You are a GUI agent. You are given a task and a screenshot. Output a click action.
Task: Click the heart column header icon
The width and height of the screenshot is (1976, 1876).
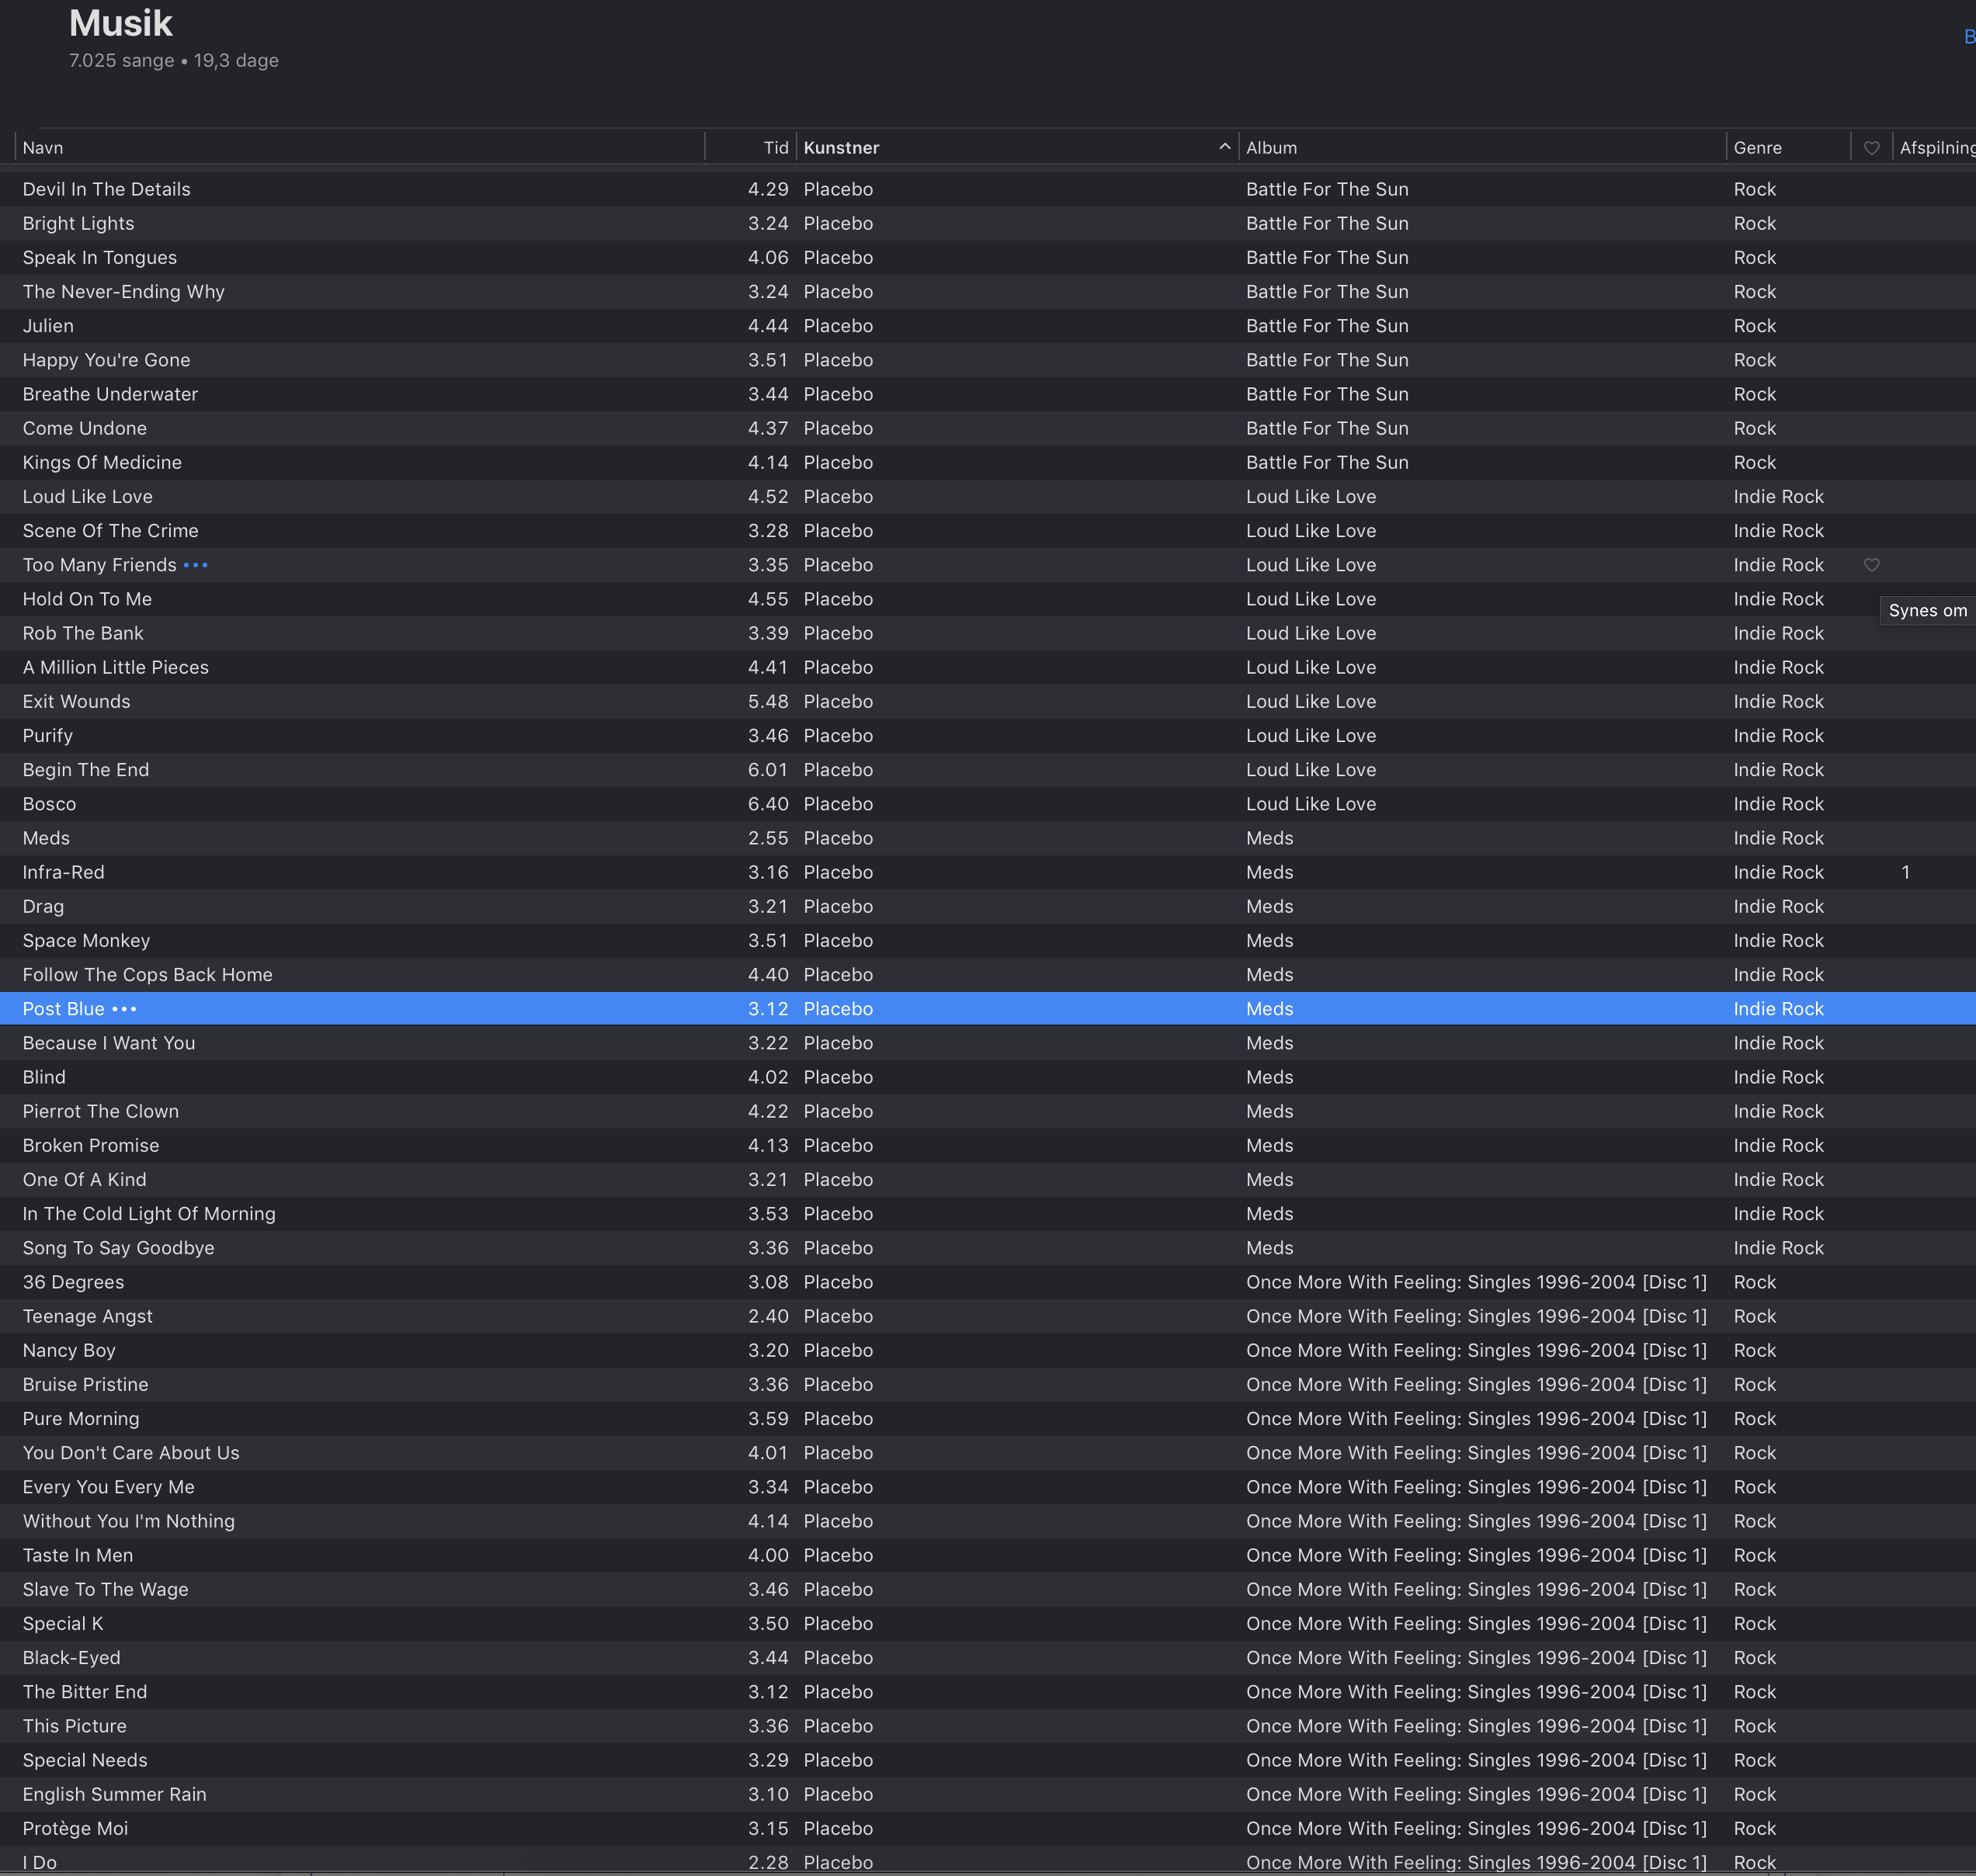[x=1871, y=148]
